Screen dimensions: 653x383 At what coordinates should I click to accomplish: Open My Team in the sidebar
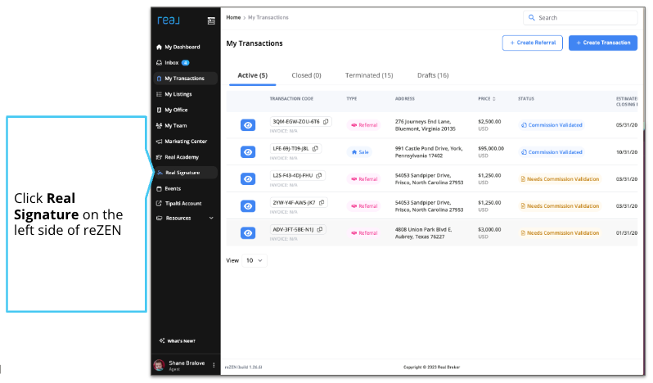click(175, 126)
